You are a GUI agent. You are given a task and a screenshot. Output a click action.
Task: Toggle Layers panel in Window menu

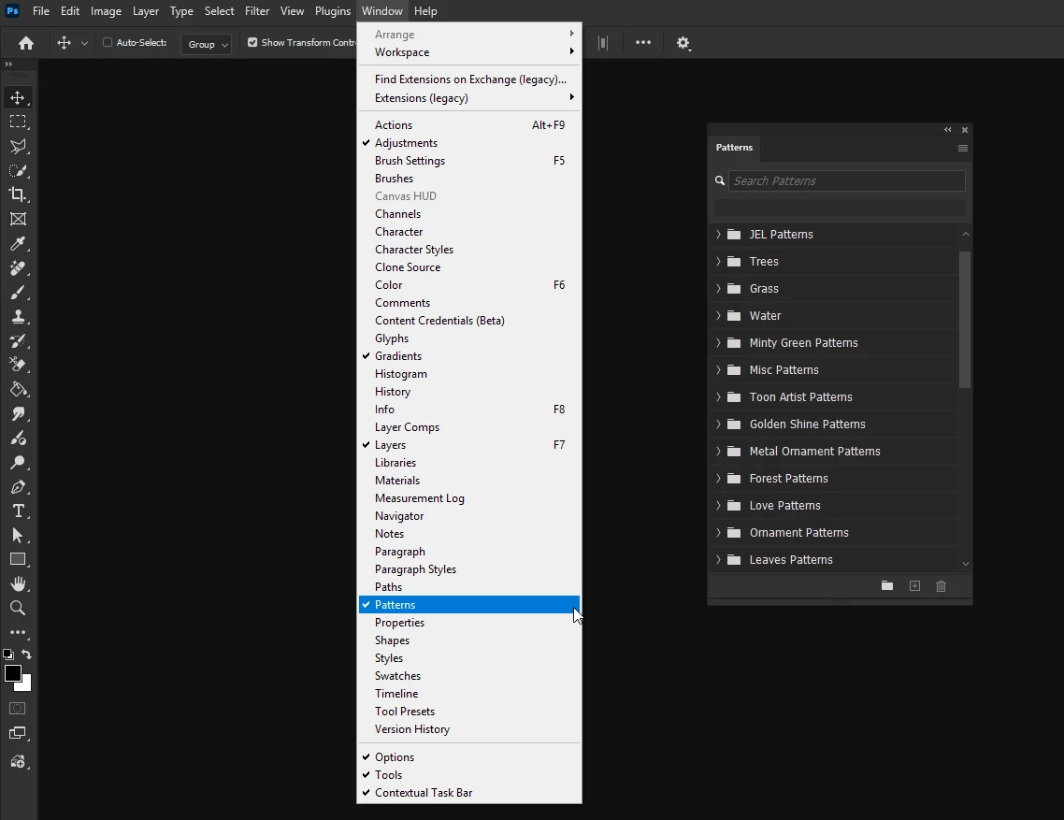click(x=469, y=445)
